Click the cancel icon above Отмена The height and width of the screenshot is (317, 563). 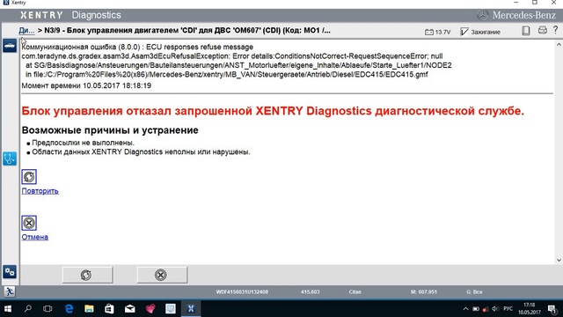click(29, 223)
